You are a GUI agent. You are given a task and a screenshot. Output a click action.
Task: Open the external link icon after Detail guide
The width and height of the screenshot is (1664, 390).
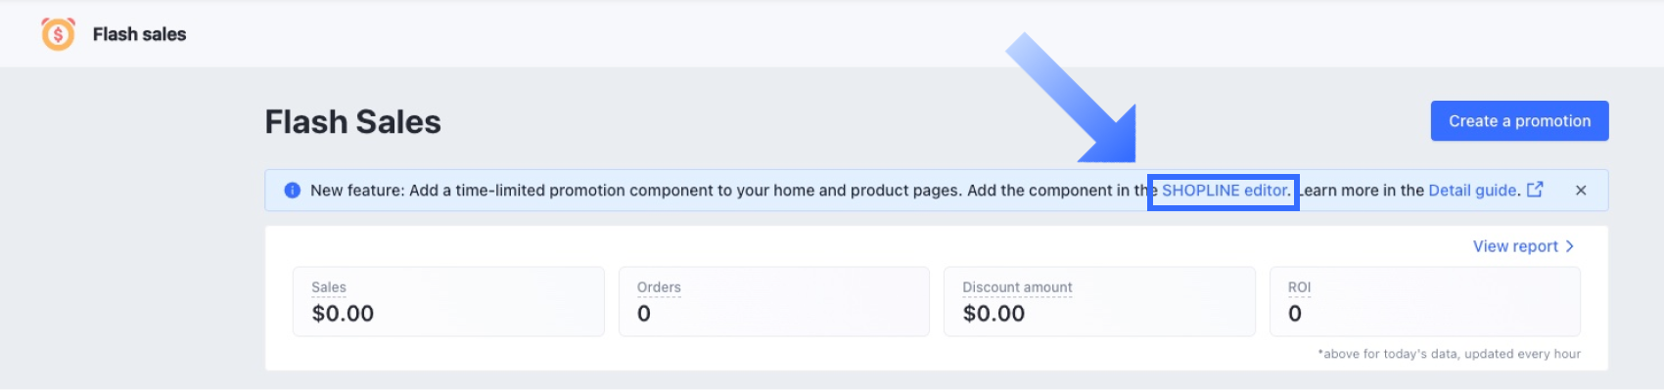click(1535, 190)
